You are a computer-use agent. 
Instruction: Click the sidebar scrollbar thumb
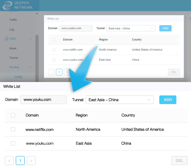(x=37, y=58)
